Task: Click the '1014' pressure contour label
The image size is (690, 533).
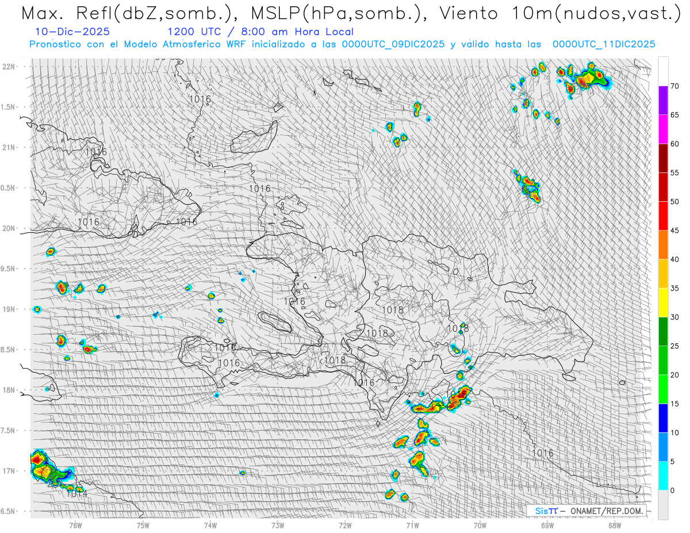Action: pos(77,493)
